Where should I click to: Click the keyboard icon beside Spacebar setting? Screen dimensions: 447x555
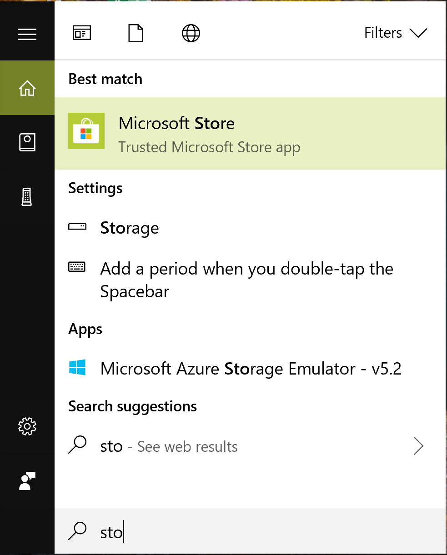coord(77,267)
